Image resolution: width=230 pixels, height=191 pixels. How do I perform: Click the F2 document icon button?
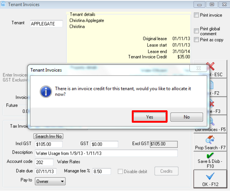click(x=211, y=85)
